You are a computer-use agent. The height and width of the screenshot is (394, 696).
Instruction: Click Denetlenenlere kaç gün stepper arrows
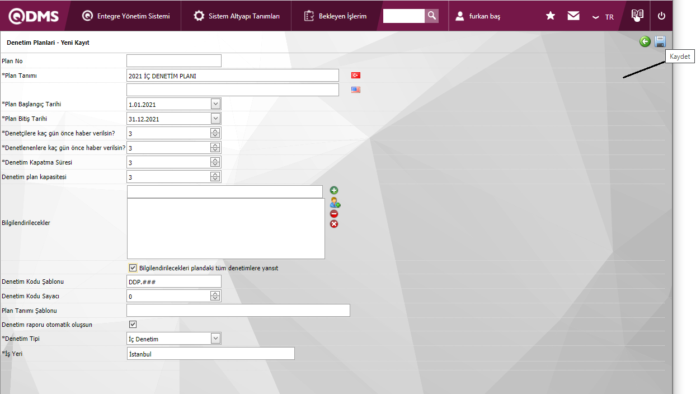[x=215, y=148]
